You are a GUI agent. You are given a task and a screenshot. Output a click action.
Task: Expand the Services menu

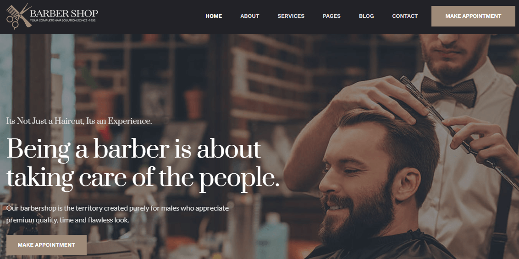coord(291,16)
